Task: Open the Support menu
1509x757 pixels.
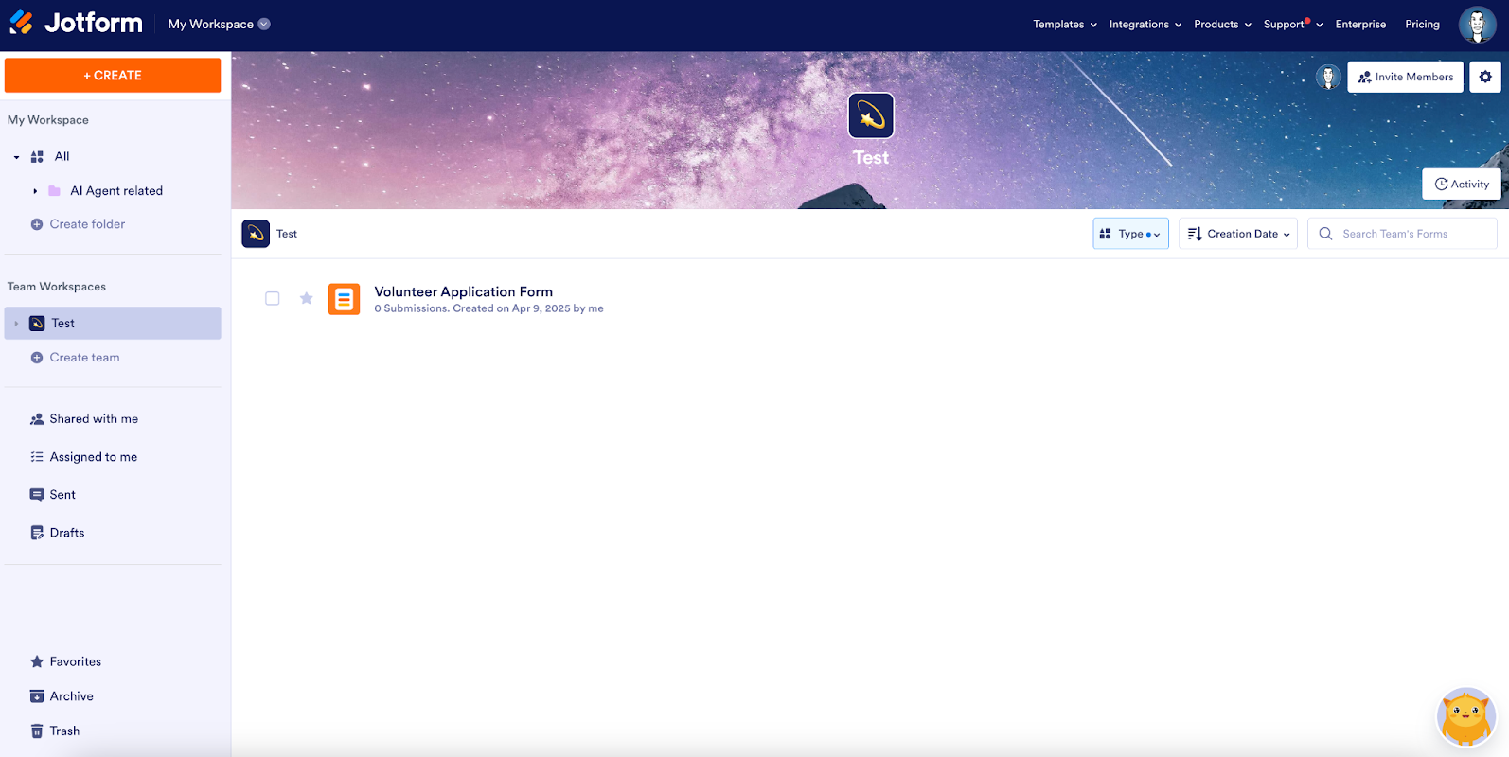Action: point(1293,25)
